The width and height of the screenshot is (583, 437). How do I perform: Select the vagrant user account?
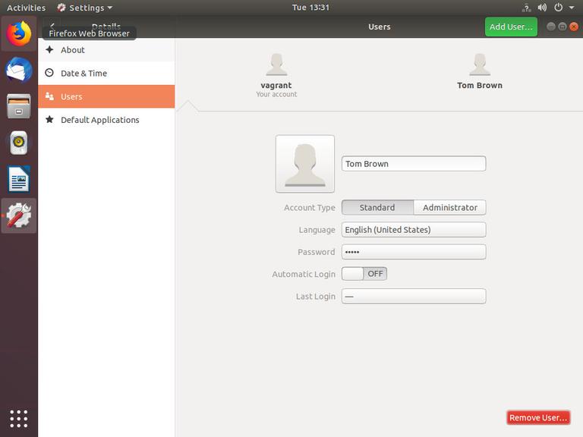click(x=276, y=74)
